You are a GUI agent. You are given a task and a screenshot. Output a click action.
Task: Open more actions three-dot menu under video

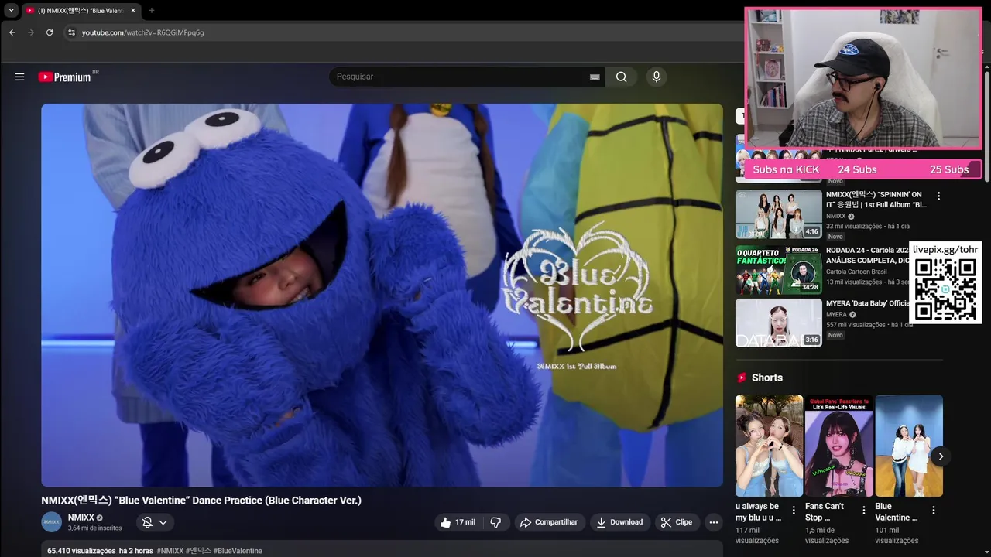(x=713, y=522)
